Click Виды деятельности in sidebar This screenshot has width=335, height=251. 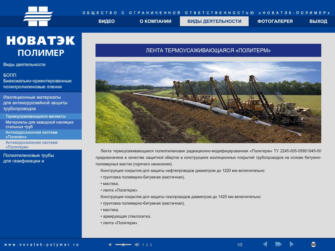24,64
